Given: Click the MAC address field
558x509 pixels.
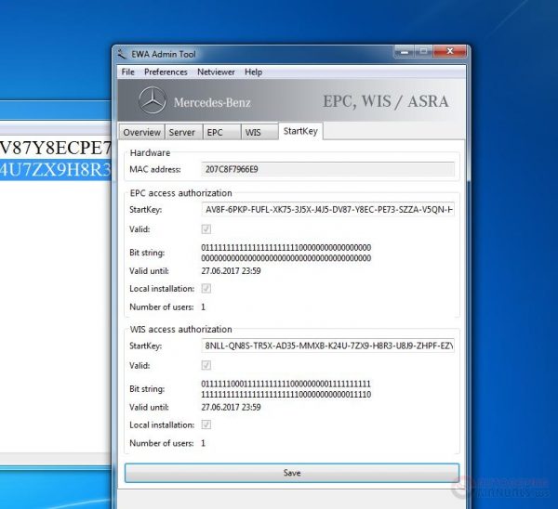Looking at the screenshot, I should click(327, 169).
